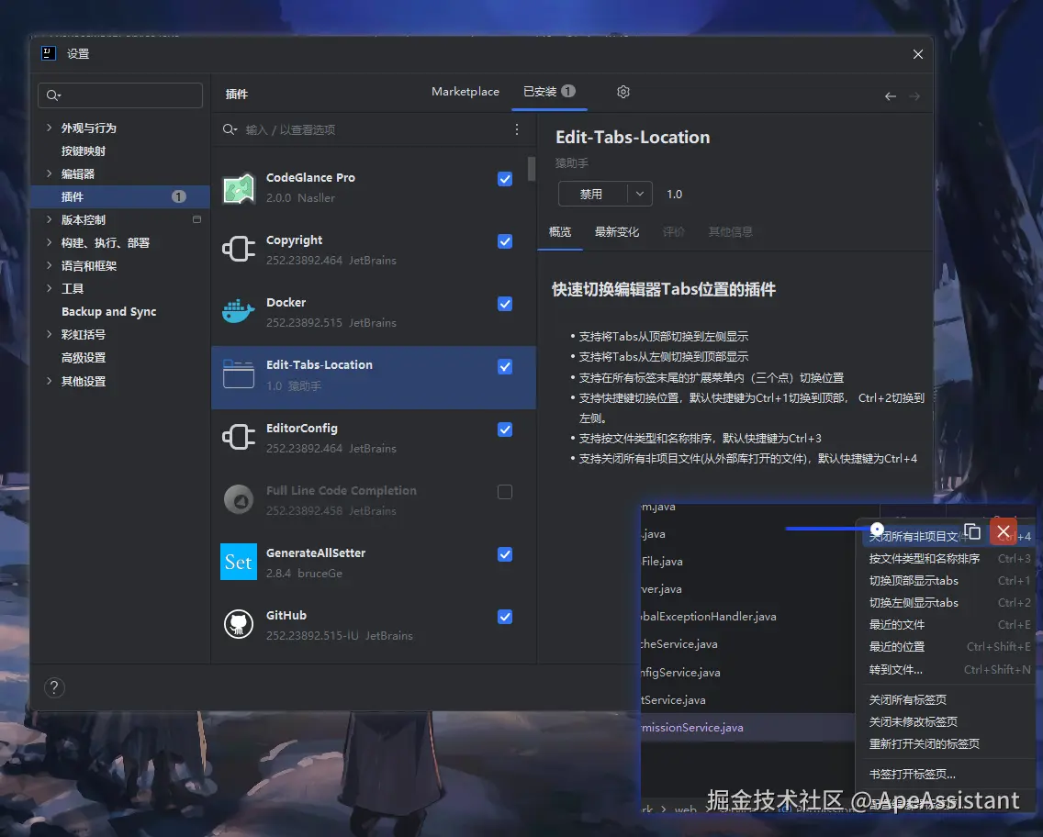The image size is (1043, 837).
Task: Uncheck the CodeGlance Pro plugin
Action: [505, 179]
